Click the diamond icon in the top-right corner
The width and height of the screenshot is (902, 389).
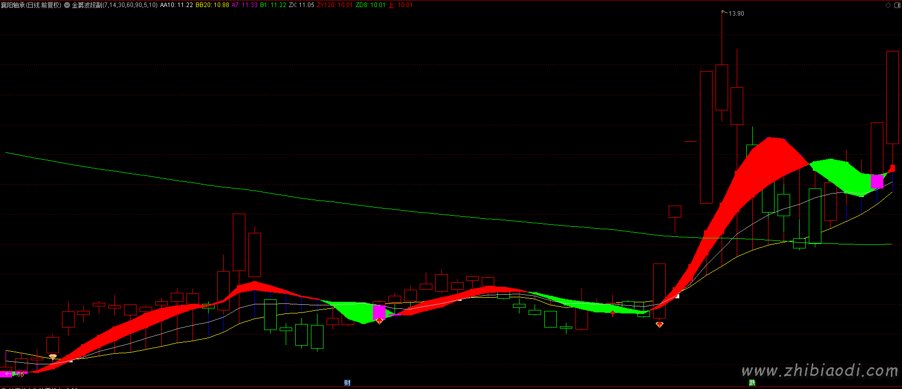pos(888,5)
